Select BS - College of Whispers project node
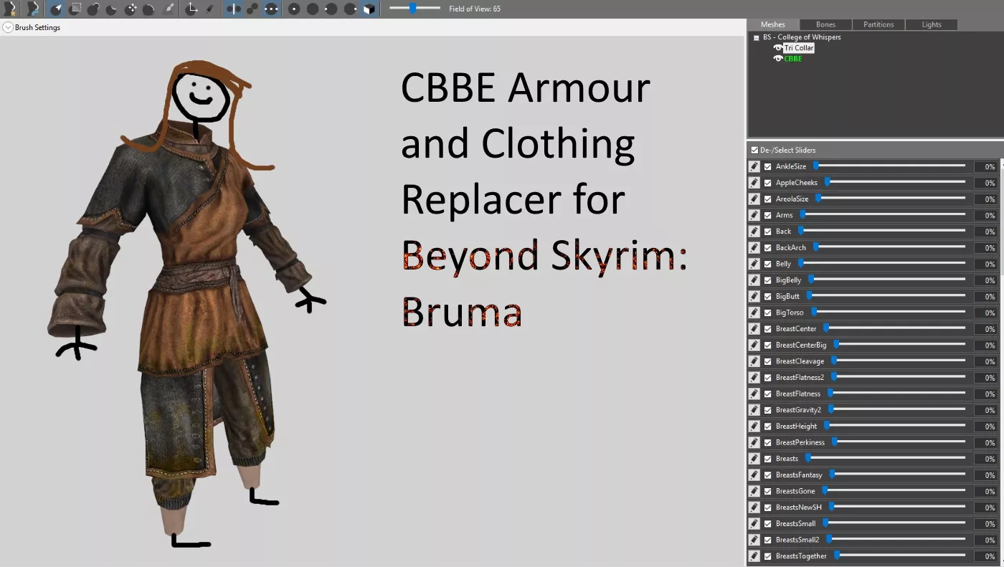Viewport: 1004px width, 567px height. click(x=802, y=37)
